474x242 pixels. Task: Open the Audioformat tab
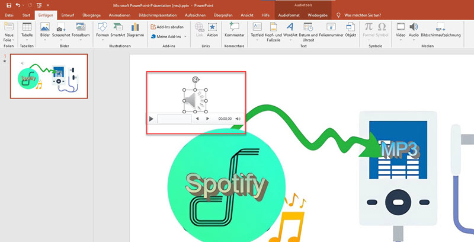289,15
